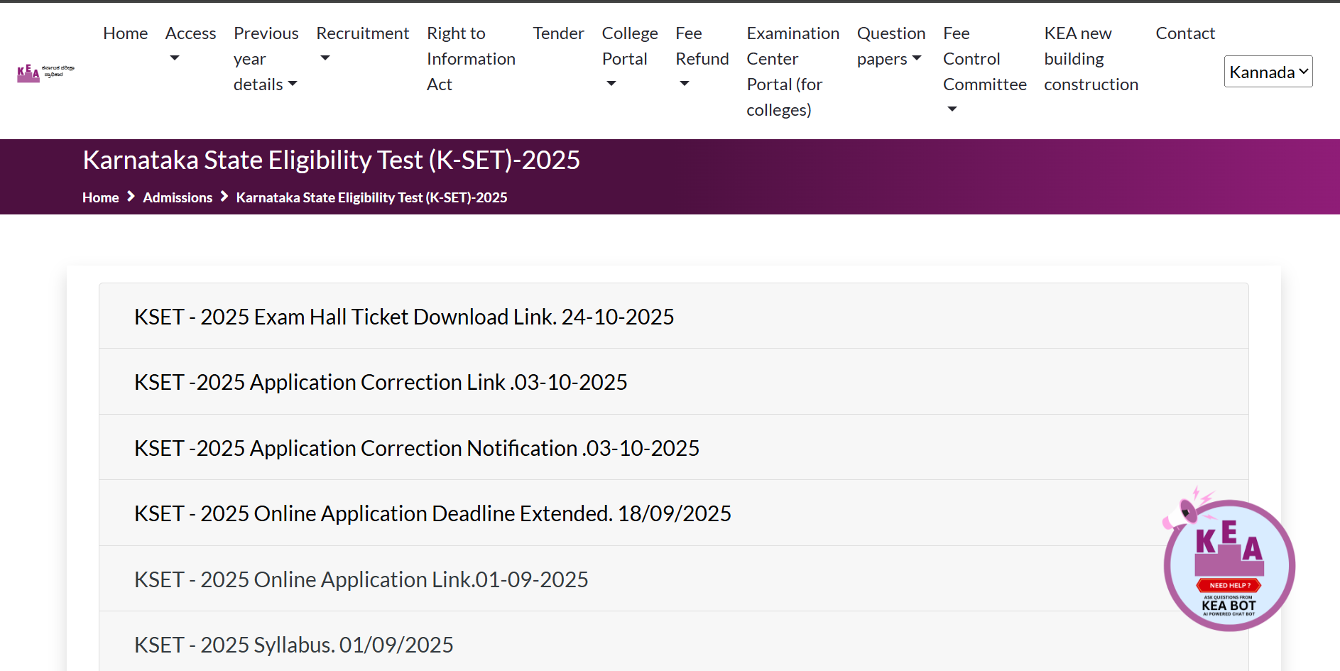Open the KEA Bot chat helper

pyautogui.click(x=1229, y=565)
